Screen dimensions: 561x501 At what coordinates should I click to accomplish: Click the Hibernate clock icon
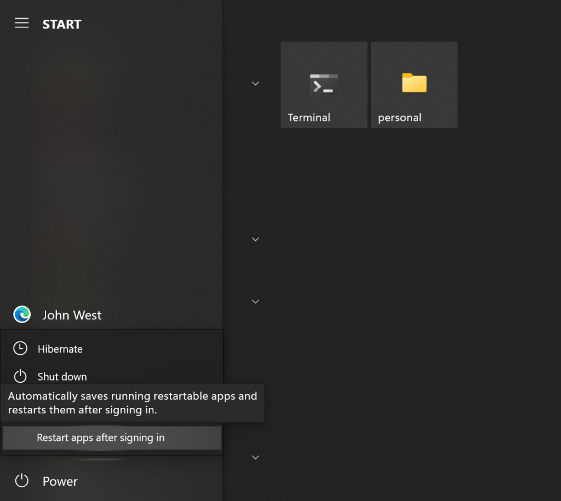(20, 349)
